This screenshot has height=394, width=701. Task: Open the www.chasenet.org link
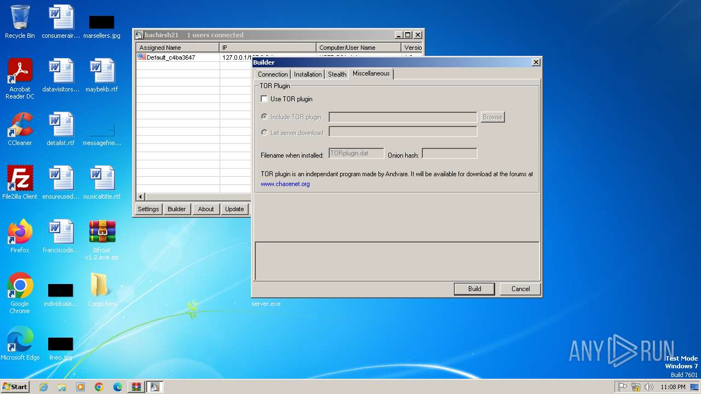pos(285,184)
